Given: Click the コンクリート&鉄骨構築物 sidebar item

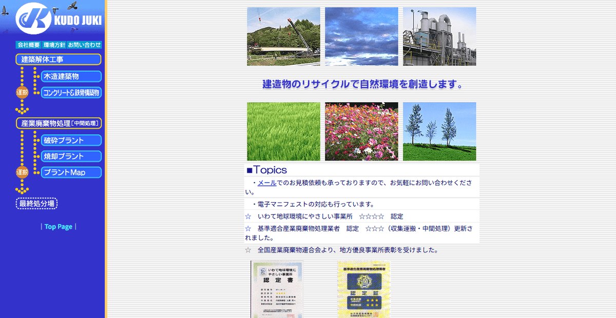Looking at the screenshot, I should tap(70, 92).
